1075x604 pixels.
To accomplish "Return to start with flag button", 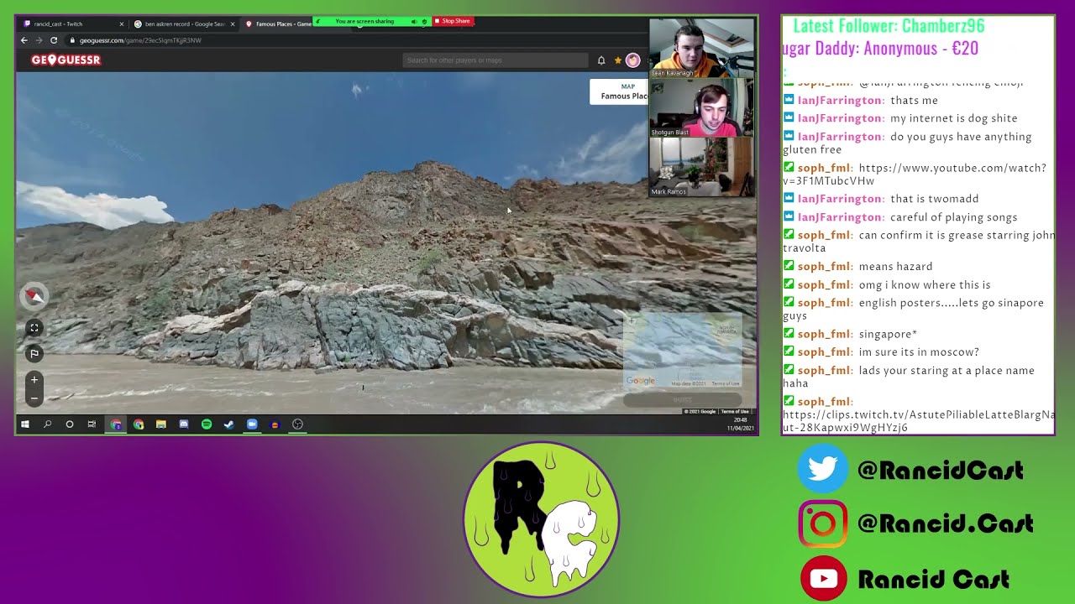I will coord(34,354).
